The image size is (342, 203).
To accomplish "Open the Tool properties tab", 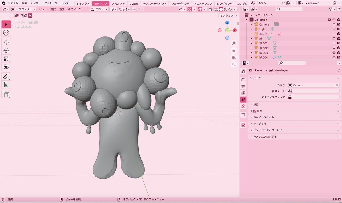I will [x=243, y=71].
